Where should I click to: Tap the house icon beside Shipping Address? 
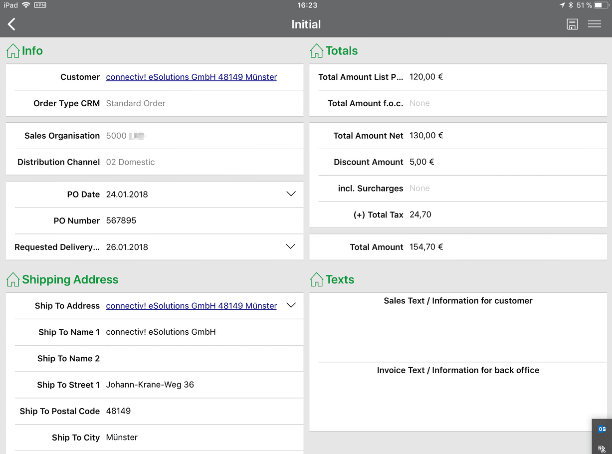[13, 279]
